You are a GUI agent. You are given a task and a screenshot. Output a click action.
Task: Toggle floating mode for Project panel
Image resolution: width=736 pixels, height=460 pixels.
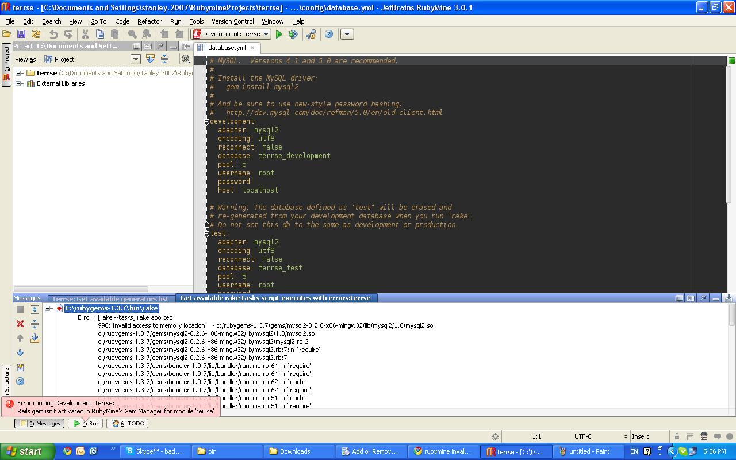coord(136,46)
